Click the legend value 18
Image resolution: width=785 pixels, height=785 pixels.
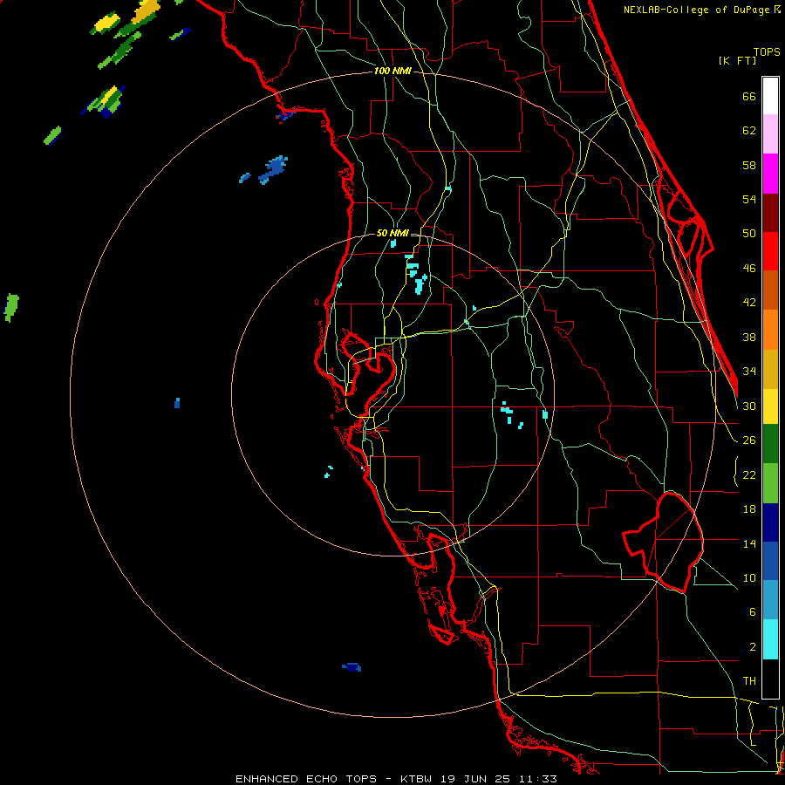pyautogui.click(x=749, y=509)
